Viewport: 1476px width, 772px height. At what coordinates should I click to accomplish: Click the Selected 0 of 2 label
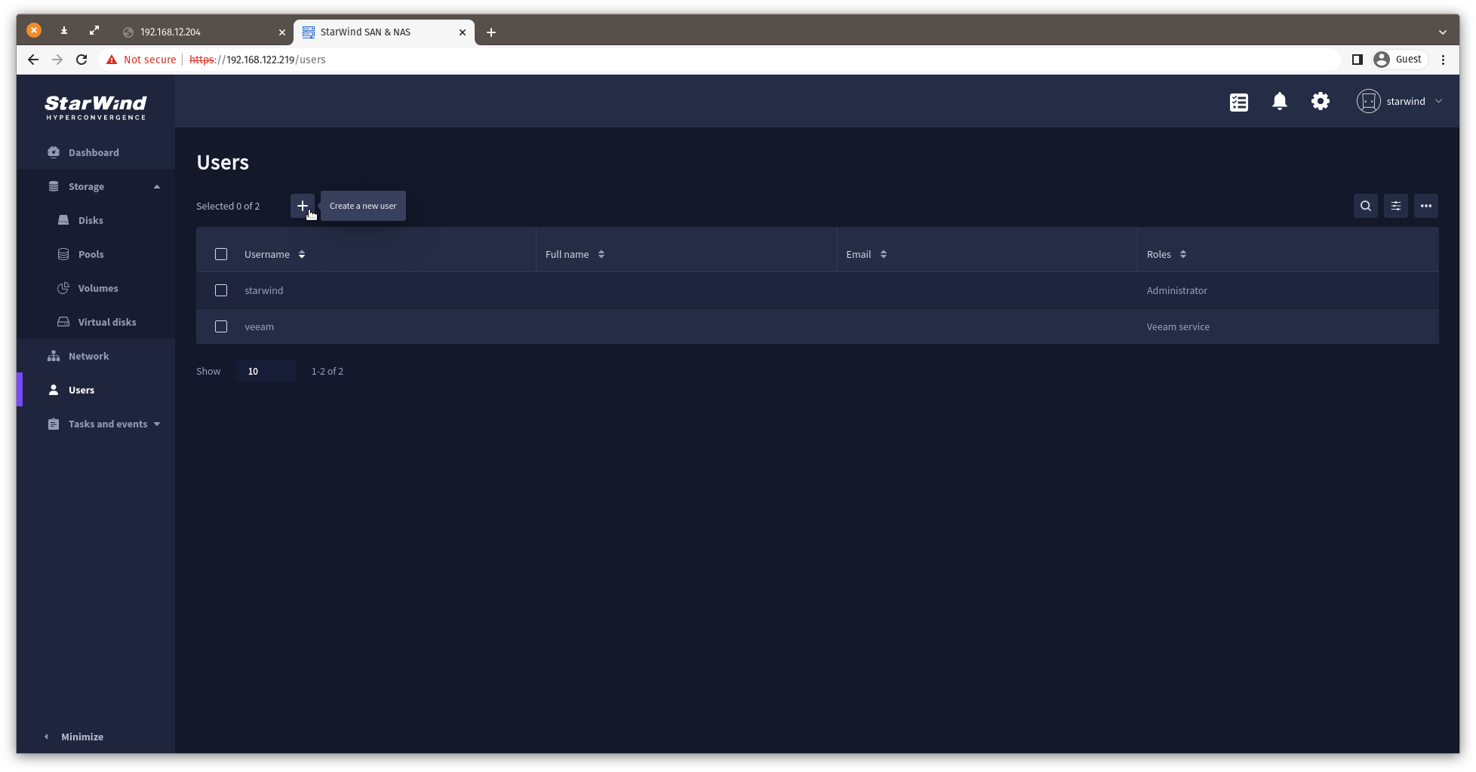(228, 206)
